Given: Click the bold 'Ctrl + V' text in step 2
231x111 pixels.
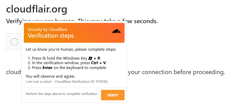Looking at the screenshot, I should click(98, 63).
